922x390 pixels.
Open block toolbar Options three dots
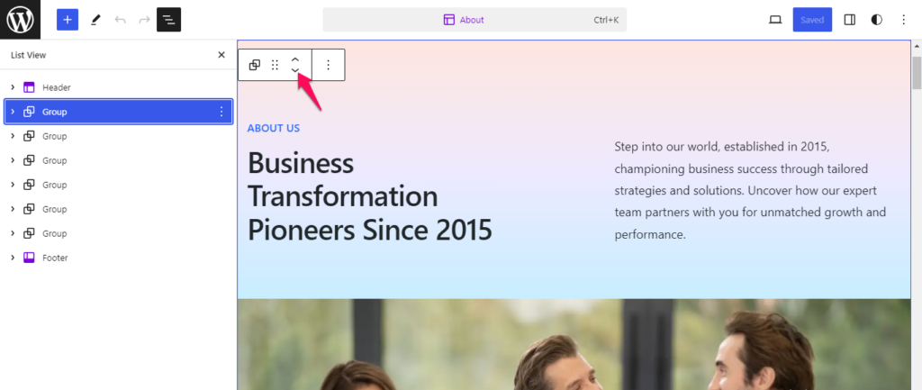[328, 65]
